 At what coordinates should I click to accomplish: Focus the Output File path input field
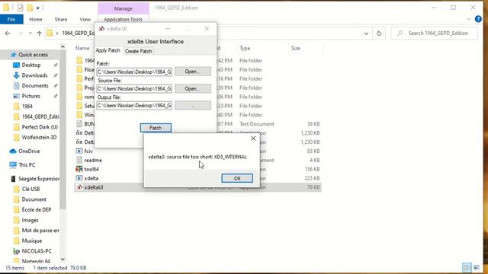(x=134, y=106)
